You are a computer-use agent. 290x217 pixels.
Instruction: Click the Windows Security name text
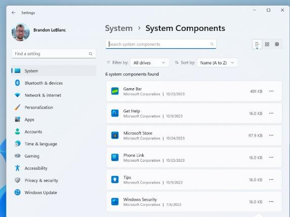[x=140, y=199]
